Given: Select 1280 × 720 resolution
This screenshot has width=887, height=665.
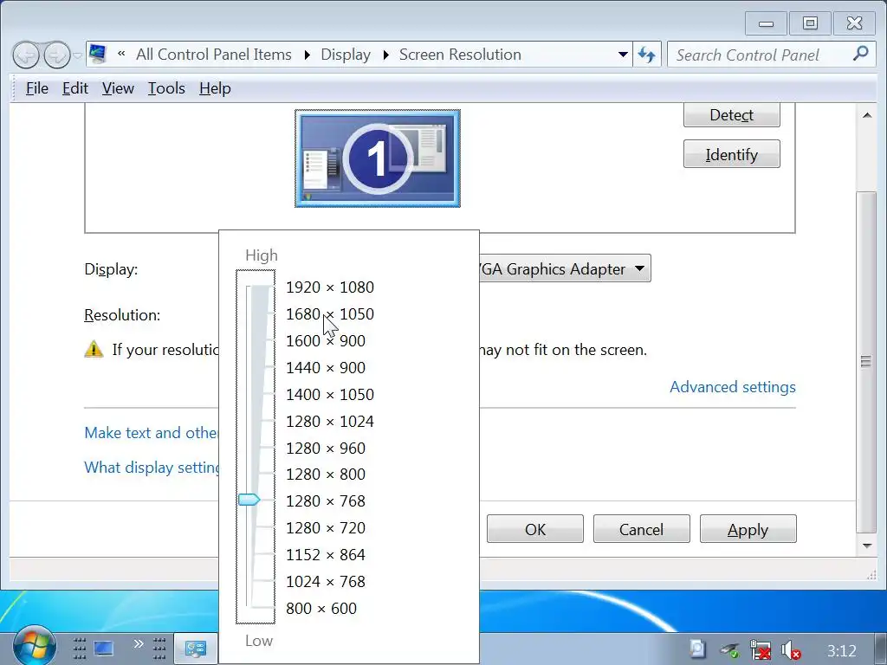Looking at the screenshot, I should click(x=326, y=527).
